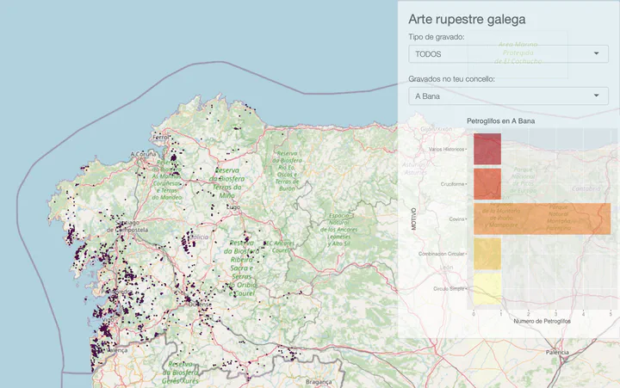This screenshot has width=620, height=388.
Task: Click the Valença town label on map
Action: pyautogui.click(x=116, y=350)
